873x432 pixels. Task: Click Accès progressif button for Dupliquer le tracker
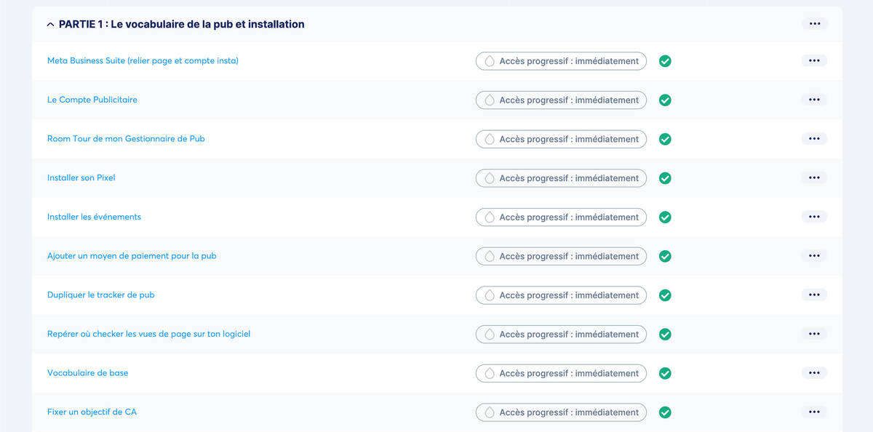pyautogui.click(x=561, y=295)
